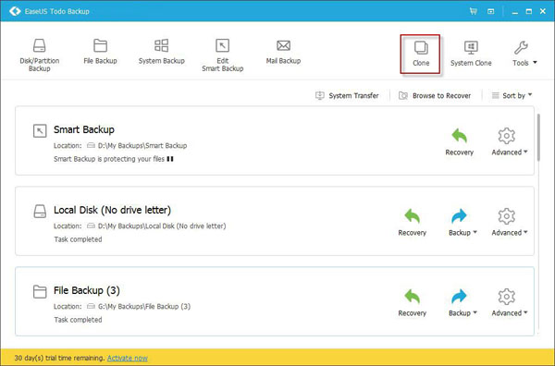555x366 pixels.
Task: Click "Task completed" under Local Disk
Action: tap(78, 239)
